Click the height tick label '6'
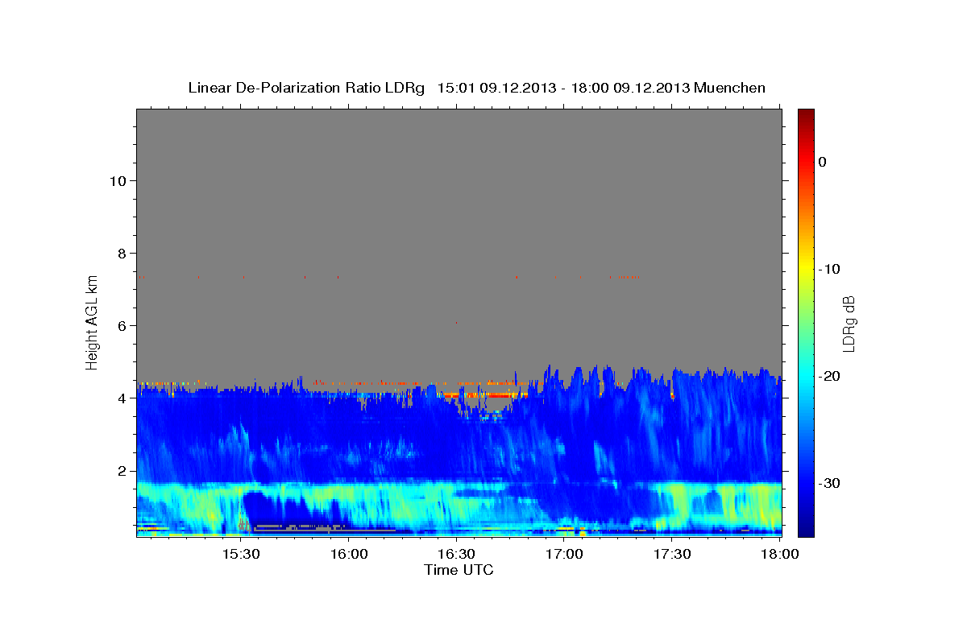 [120, 325]
